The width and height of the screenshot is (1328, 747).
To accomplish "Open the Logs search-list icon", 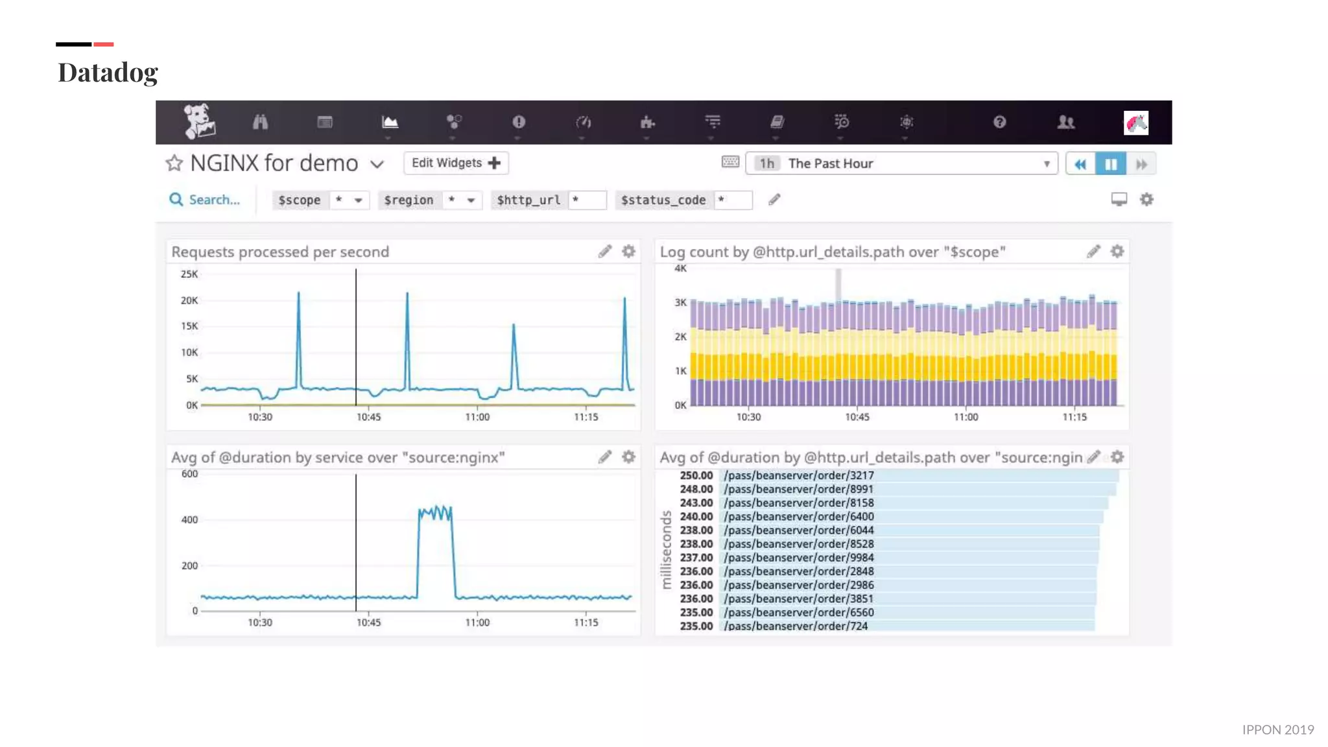I will point(842,122).
